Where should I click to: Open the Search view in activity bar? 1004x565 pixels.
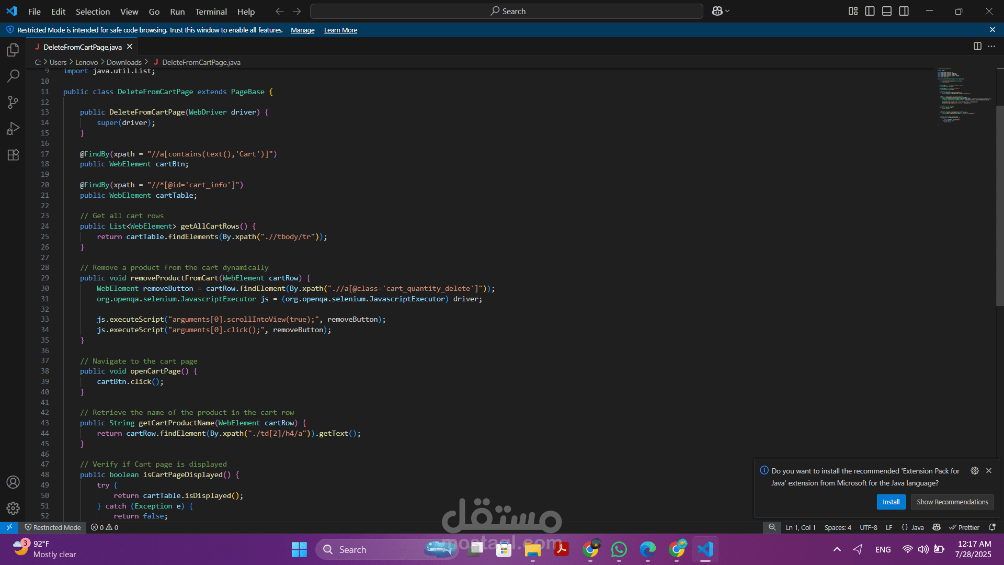(13, 76)
